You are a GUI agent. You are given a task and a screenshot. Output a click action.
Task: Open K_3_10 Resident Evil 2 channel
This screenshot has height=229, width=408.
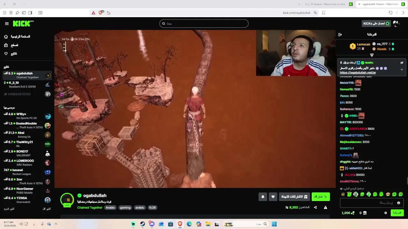click(x=27, y=85)
